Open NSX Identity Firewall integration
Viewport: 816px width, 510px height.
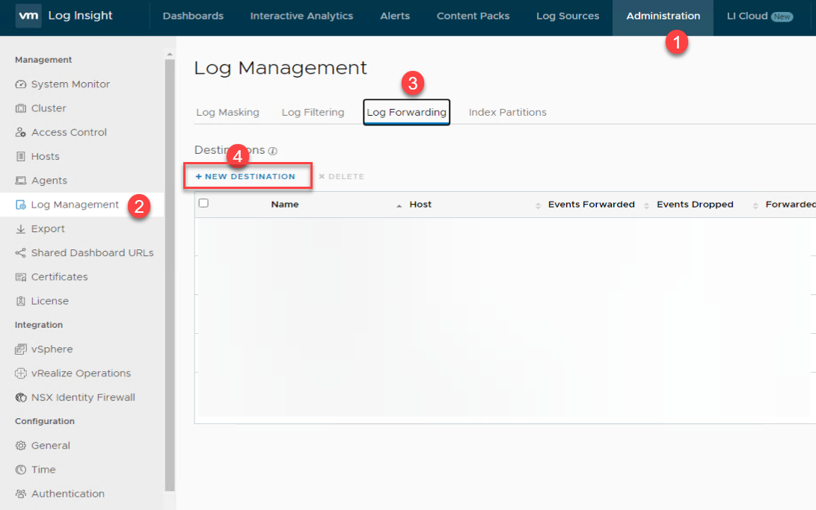77,397
